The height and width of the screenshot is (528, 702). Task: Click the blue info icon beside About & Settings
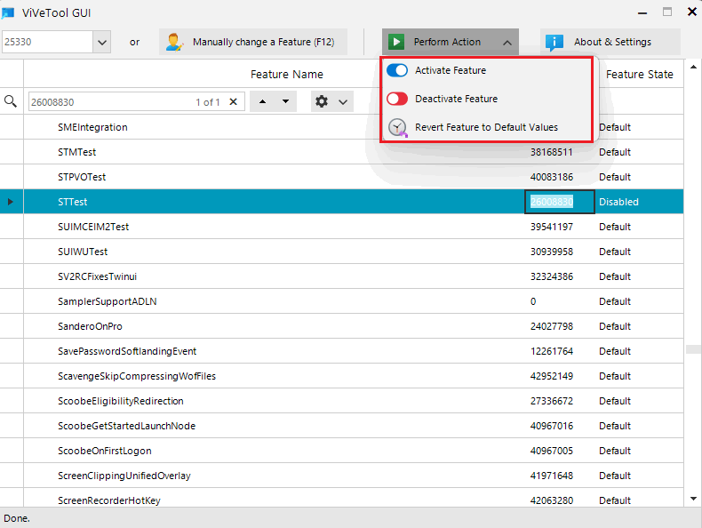coord(554,42)
